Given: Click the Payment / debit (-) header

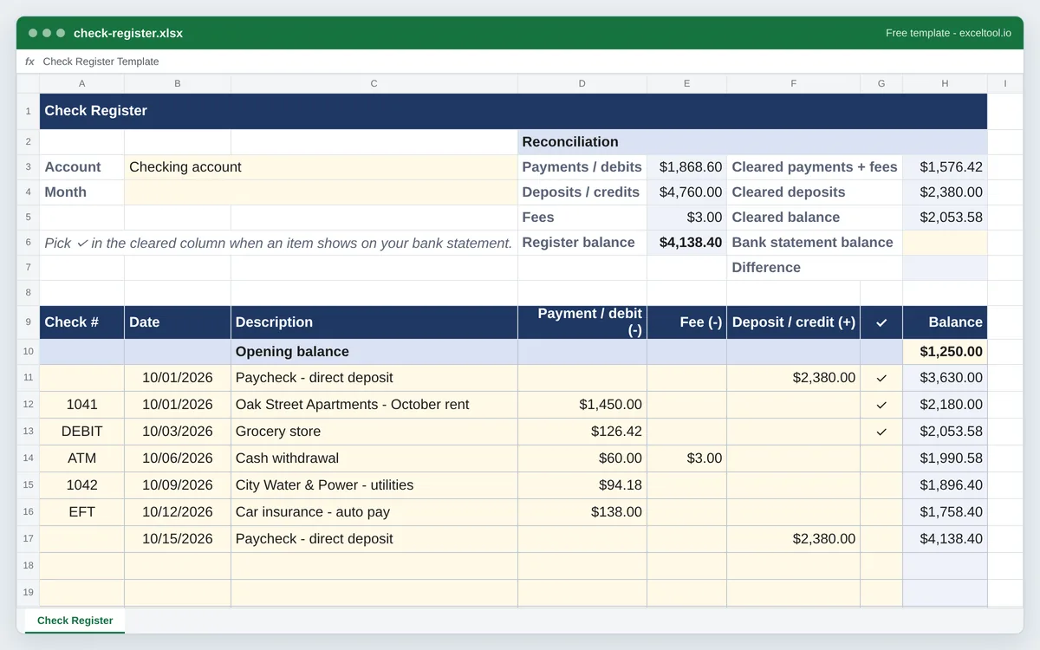Looking at the screenshot, I should click(x=582, y=322).
